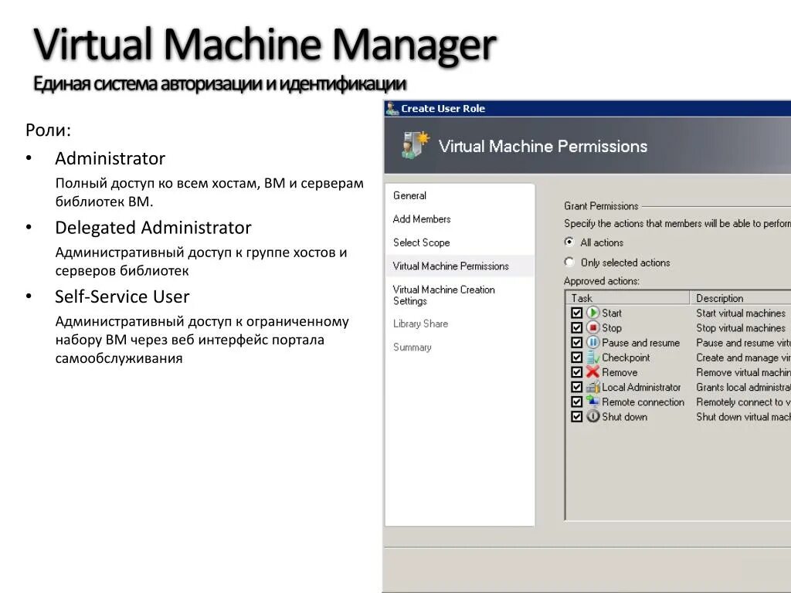Uncheck the Stop action checkbox

(576, 327)
